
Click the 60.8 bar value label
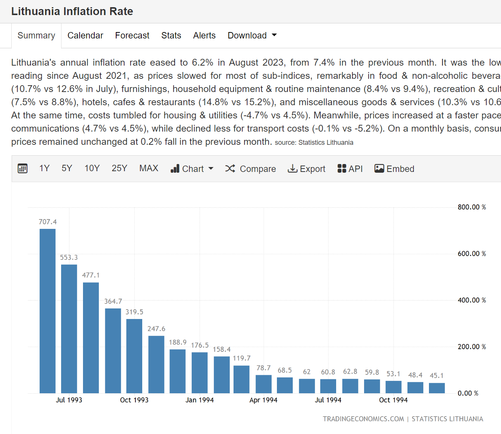pos(328,372)
